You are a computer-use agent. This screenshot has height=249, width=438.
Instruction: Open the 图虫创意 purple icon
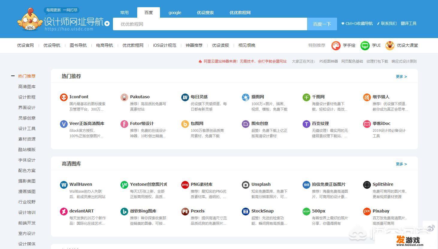[246, 124]
